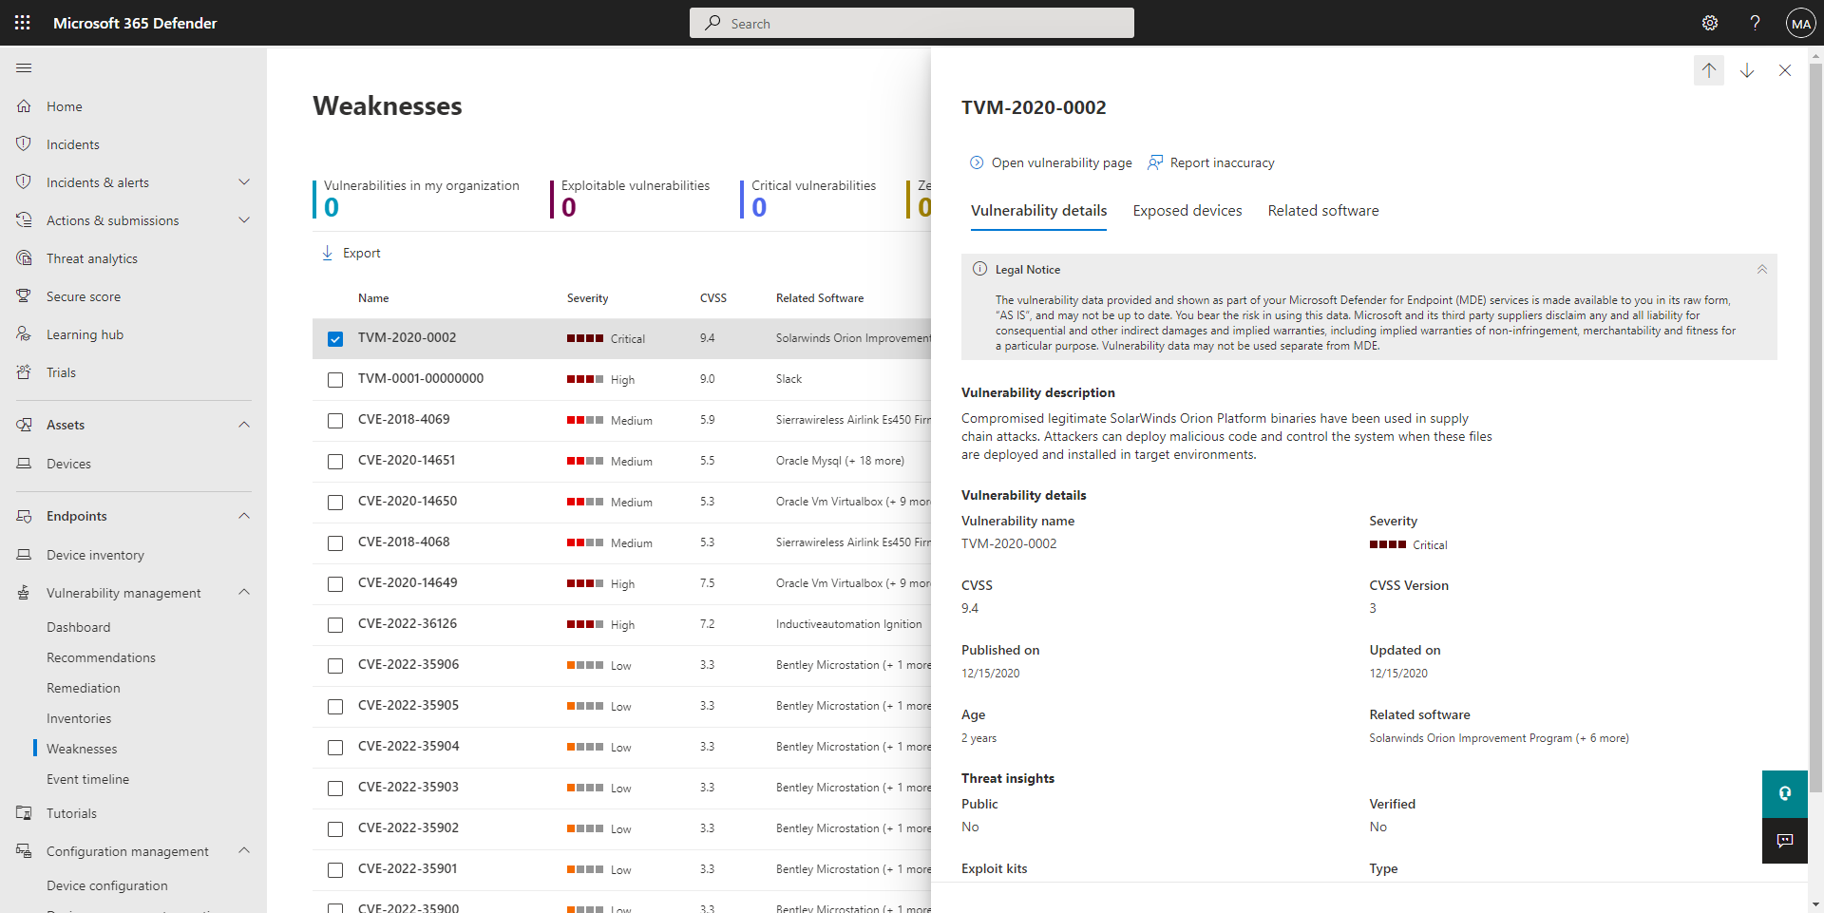Uncheck the TVM-2020-0002 row checkbox

(x=335, y=339)
